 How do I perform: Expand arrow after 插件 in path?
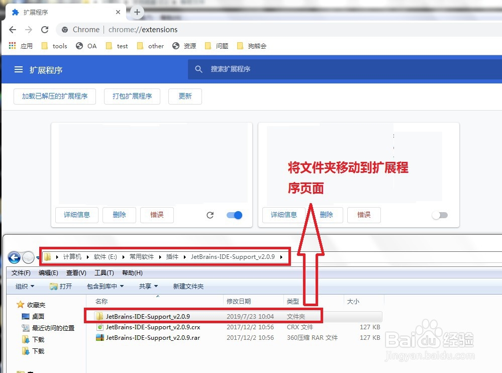(185, 257)
